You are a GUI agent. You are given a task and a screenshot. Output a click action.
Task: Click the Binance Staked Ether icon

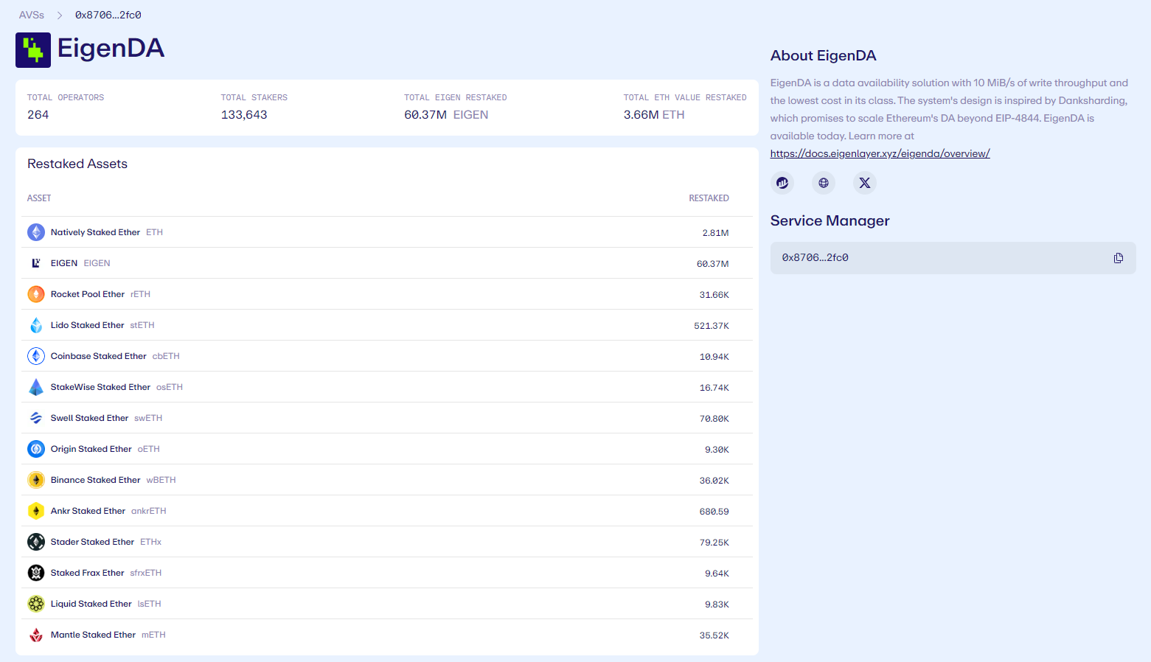coord(36,480)
